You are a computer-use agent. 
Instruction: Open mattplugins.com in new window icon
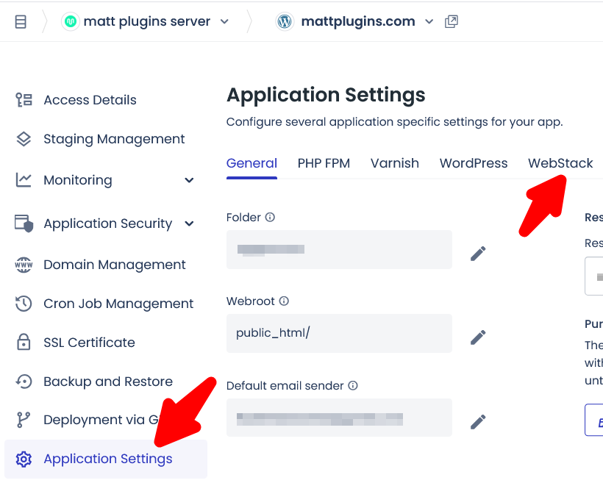pos(452,22)
